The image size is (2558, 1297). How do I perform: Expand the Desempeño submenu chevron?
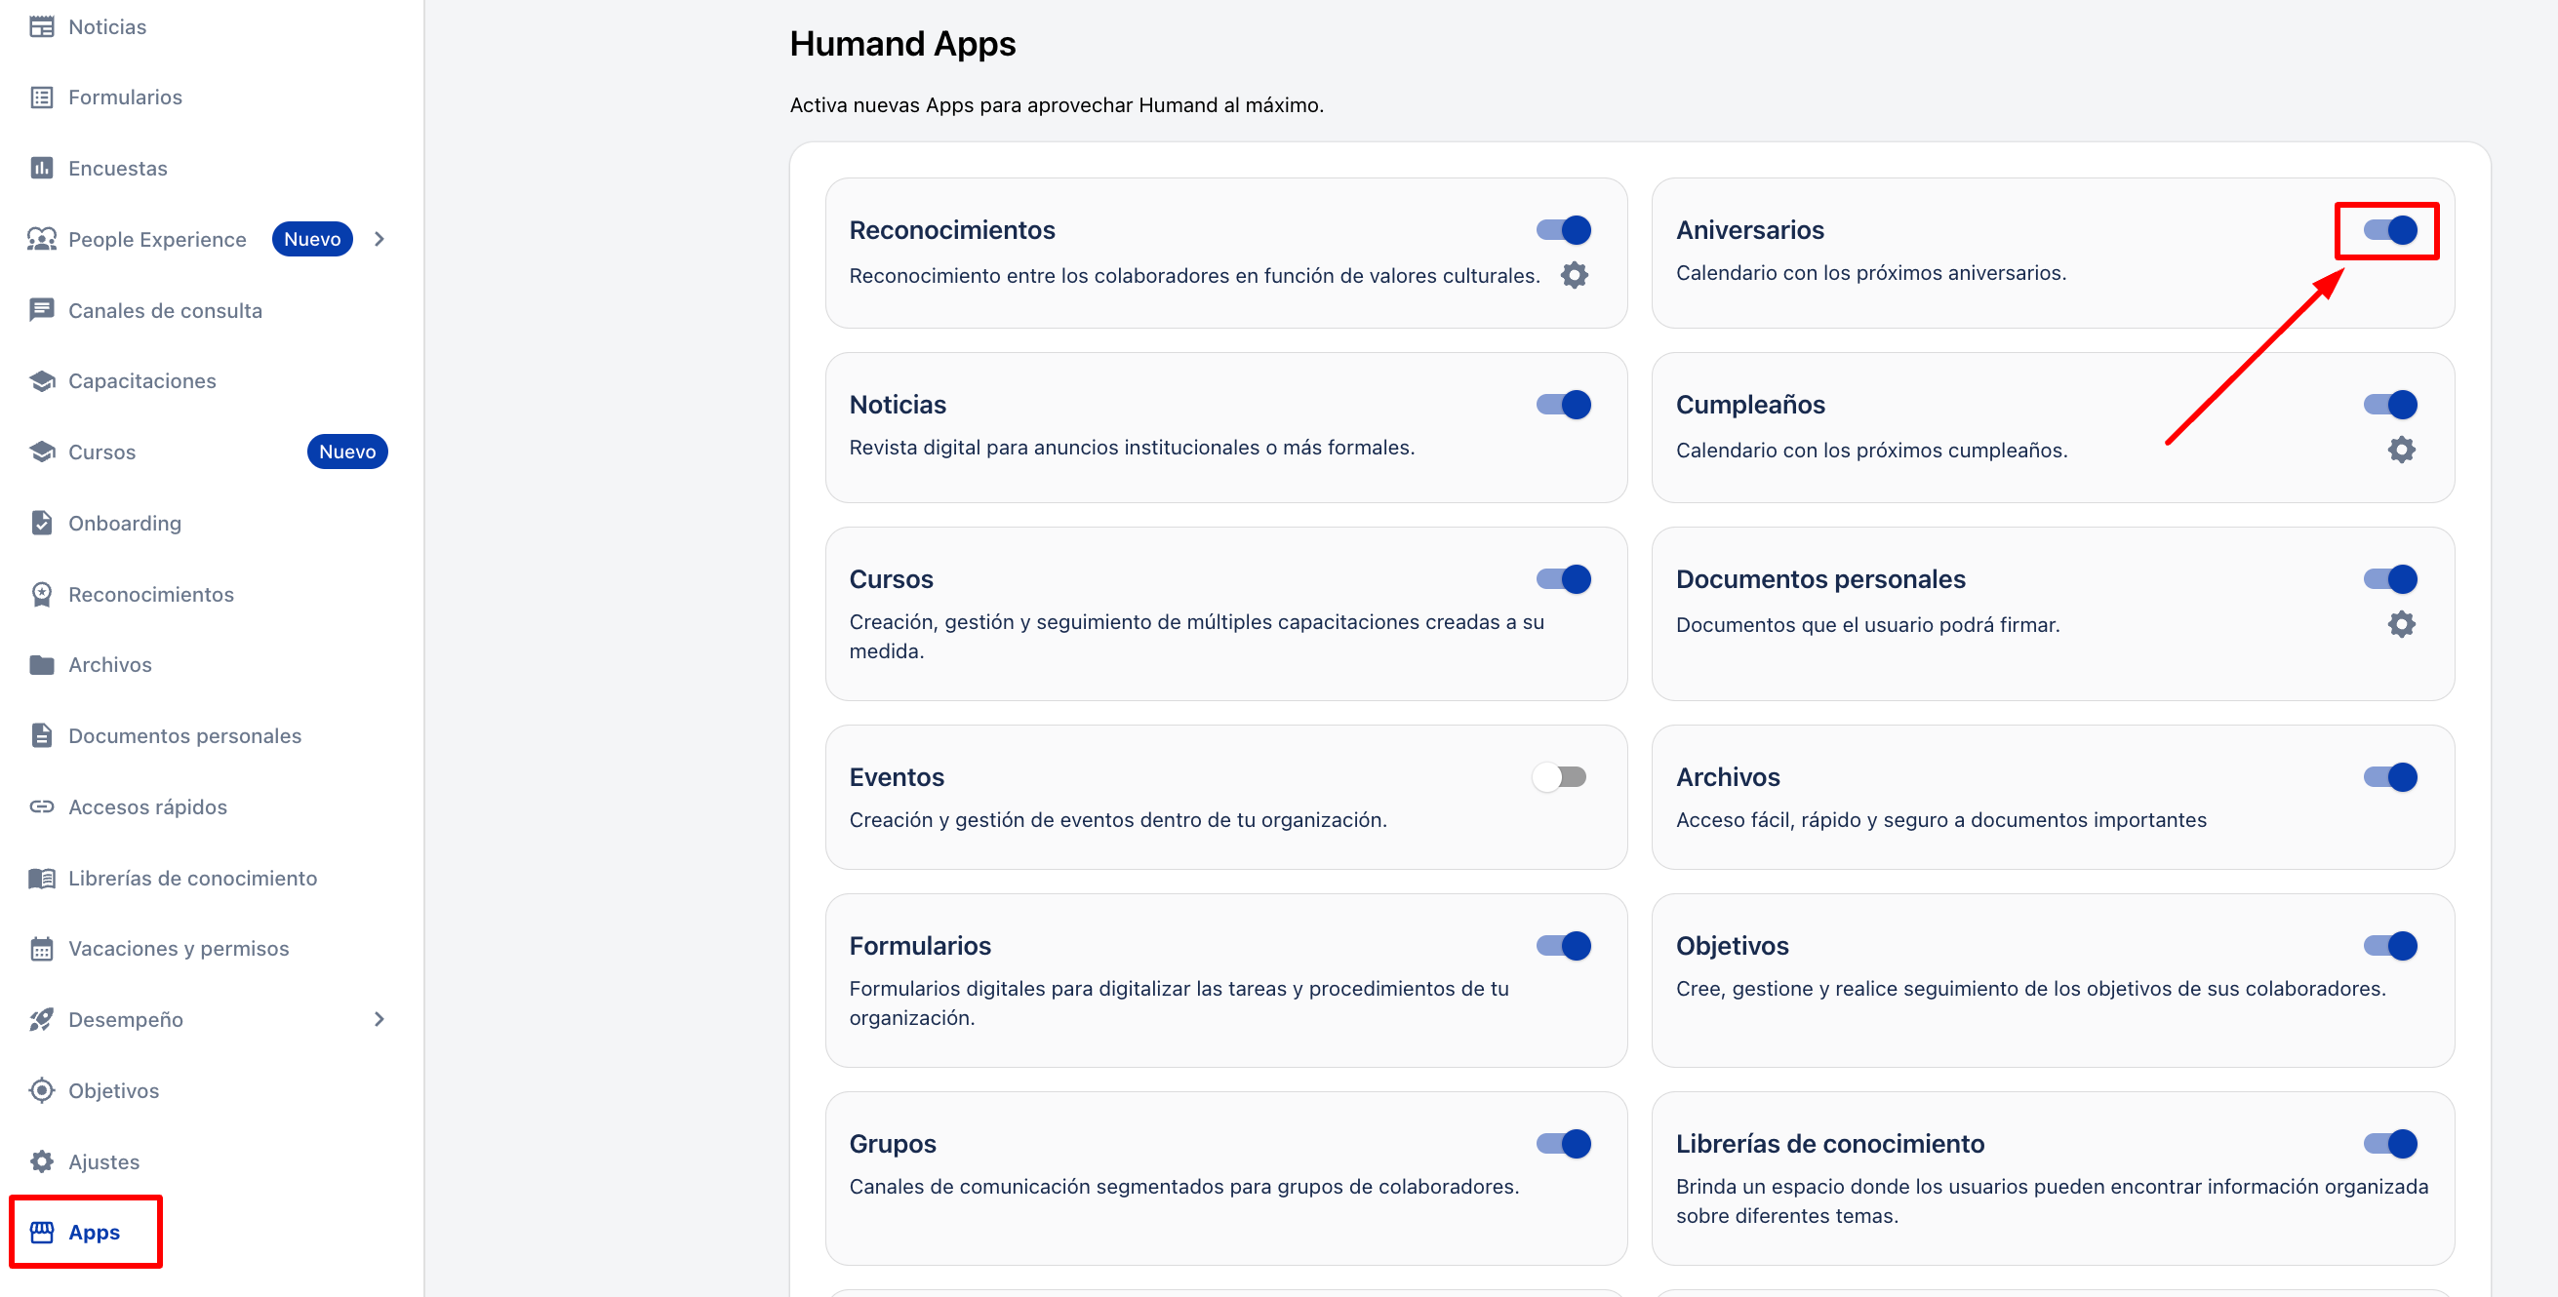[x=380, y=1019]
